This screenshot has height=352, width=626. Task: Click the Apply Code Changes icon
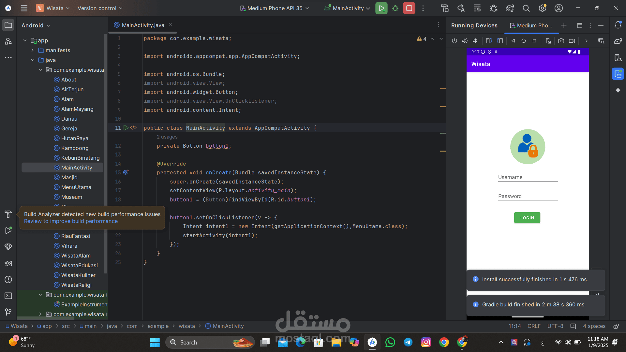(x=477, y=8)
